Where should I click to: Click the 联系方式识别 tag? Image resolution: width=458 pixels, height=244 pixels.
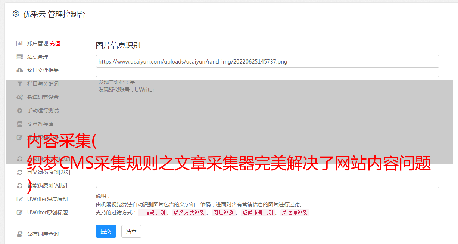click(x=189, y=213)
